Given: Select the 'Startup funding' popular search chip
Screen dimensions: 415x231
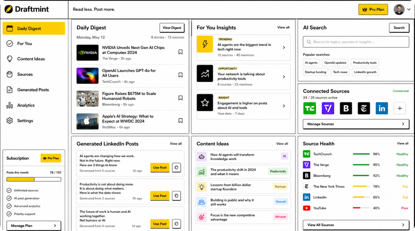Looking at the screenshot, I should click(x=315, y=72).
